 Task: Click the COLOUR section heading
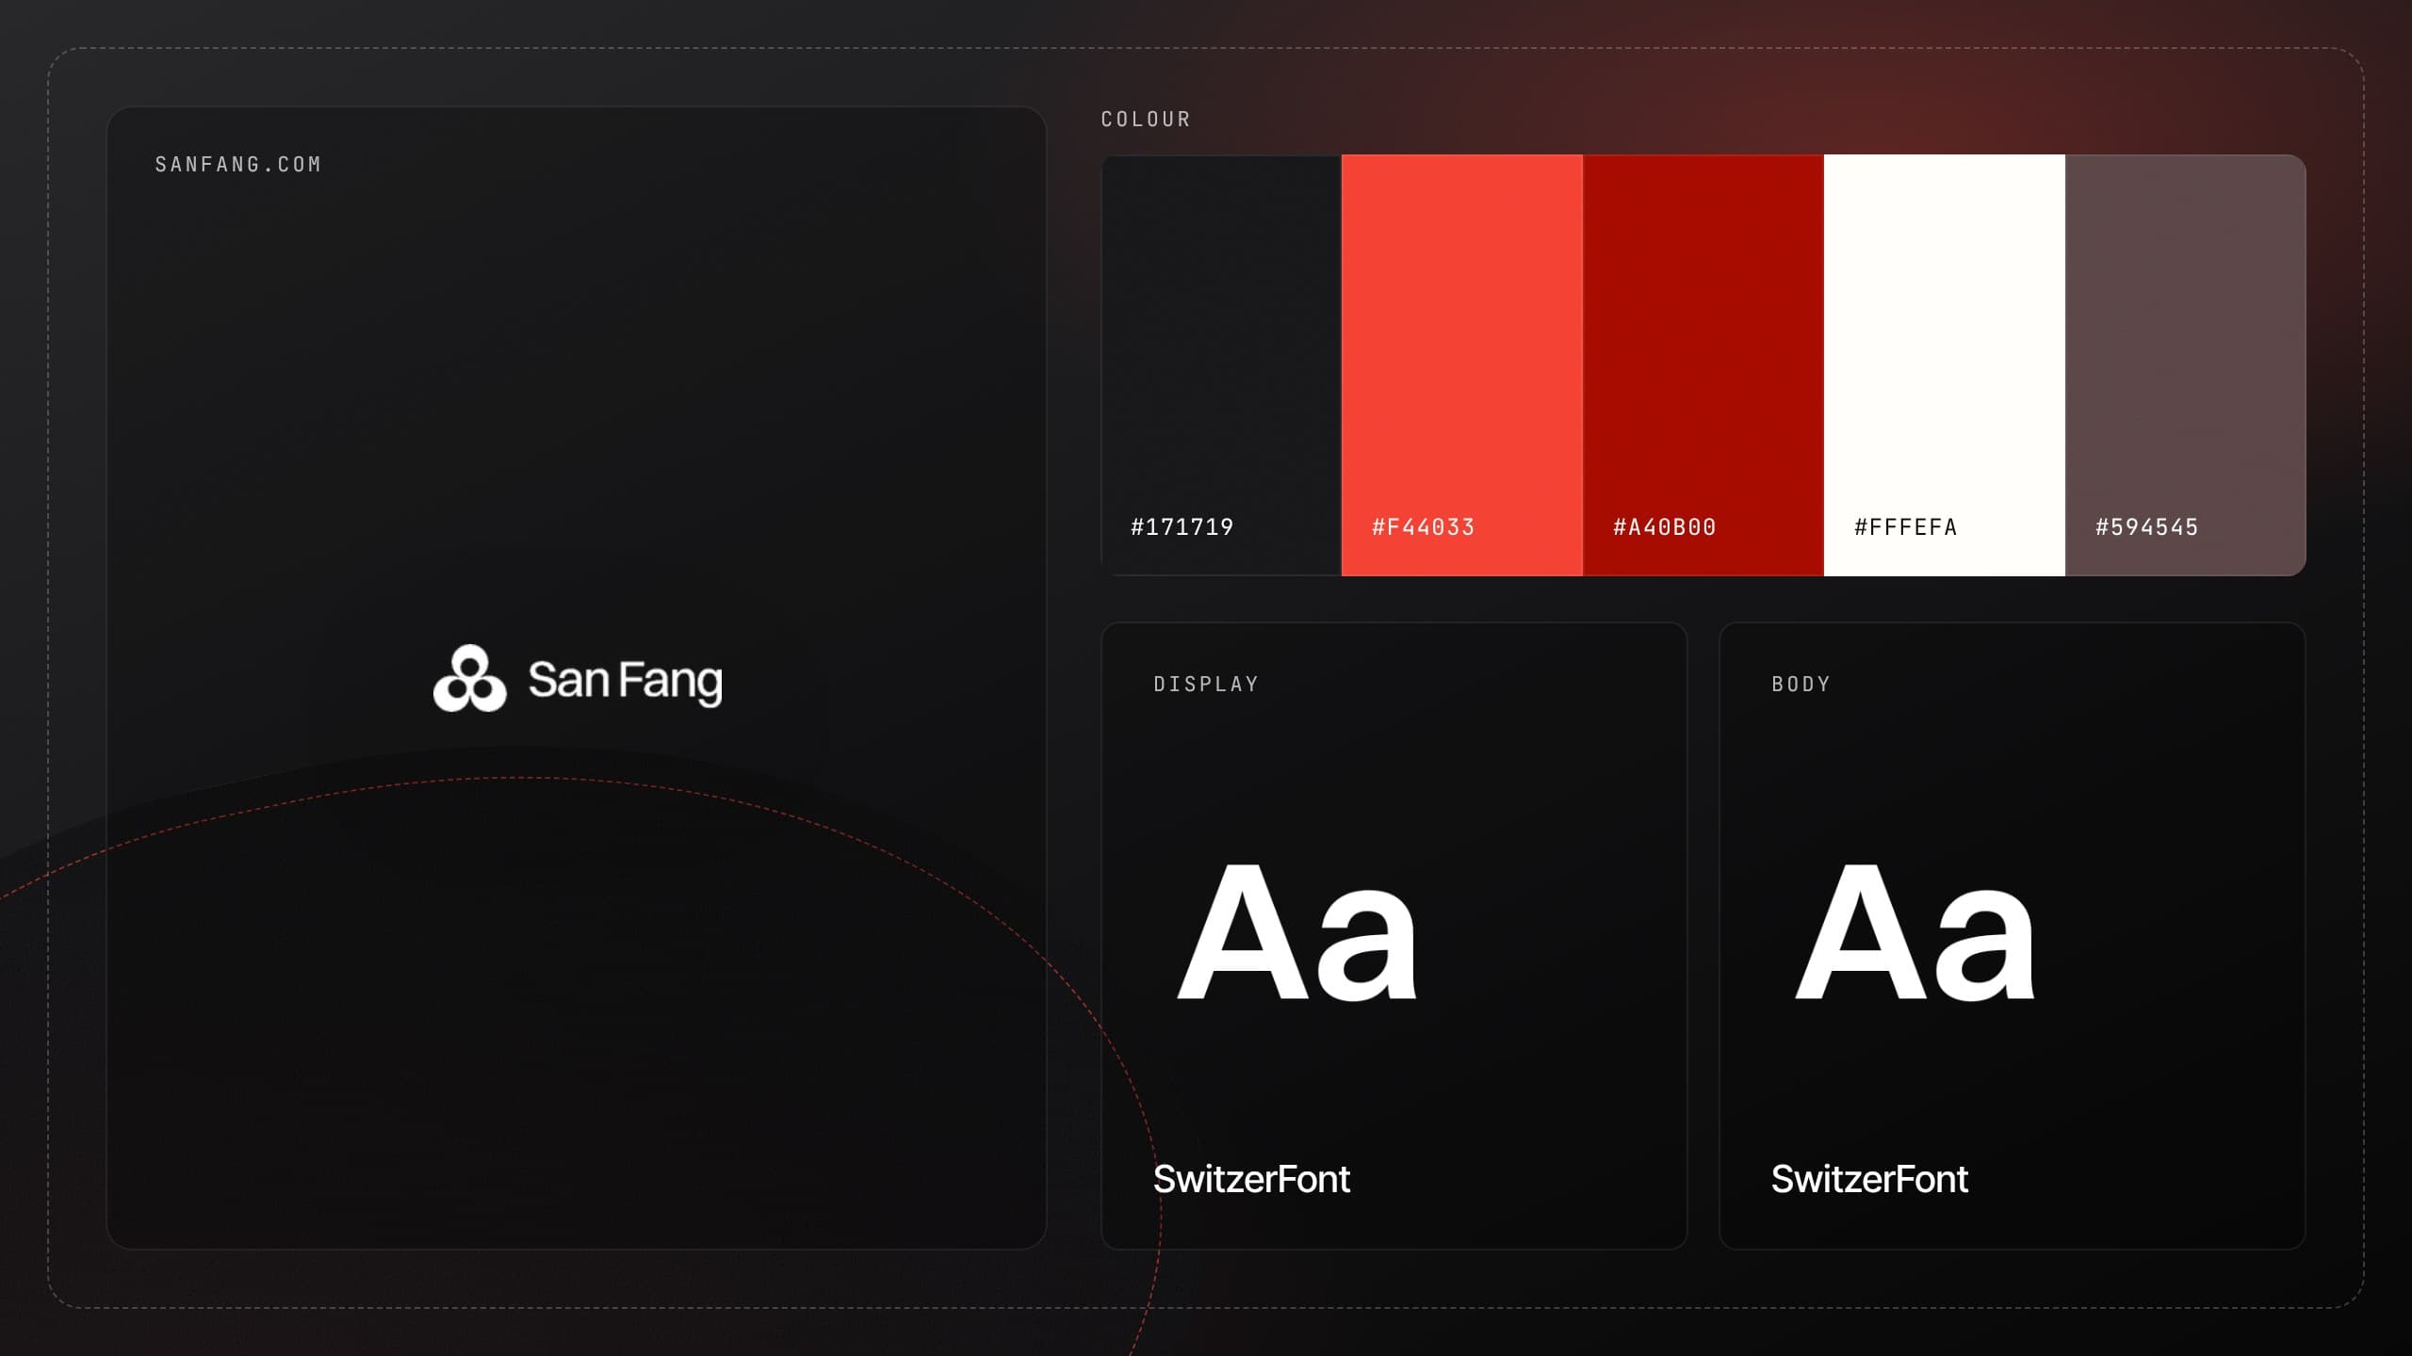[1146, 120]
